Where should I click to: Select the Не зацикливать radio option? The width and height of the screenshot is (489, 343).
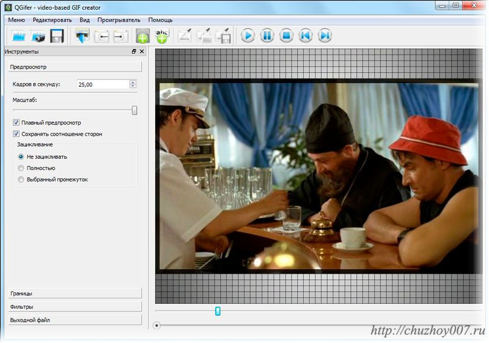pyautogui.click(x=21, y=157)
